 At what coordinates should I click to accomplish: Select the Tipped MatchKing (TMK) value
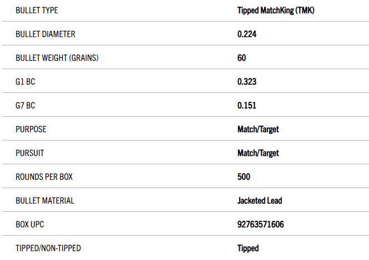[x=271, y=11]
